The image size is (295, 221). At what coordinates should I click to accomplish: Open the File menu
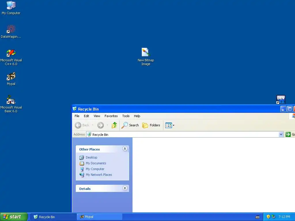(x=77, y=116)
